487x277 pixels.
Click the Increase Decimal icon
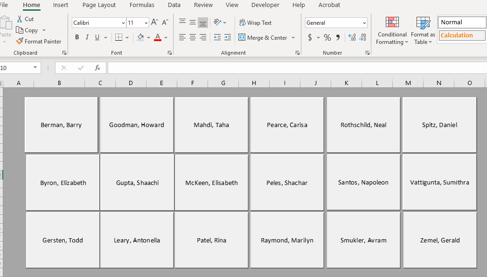pyautogui.click(x=352, y=37)
